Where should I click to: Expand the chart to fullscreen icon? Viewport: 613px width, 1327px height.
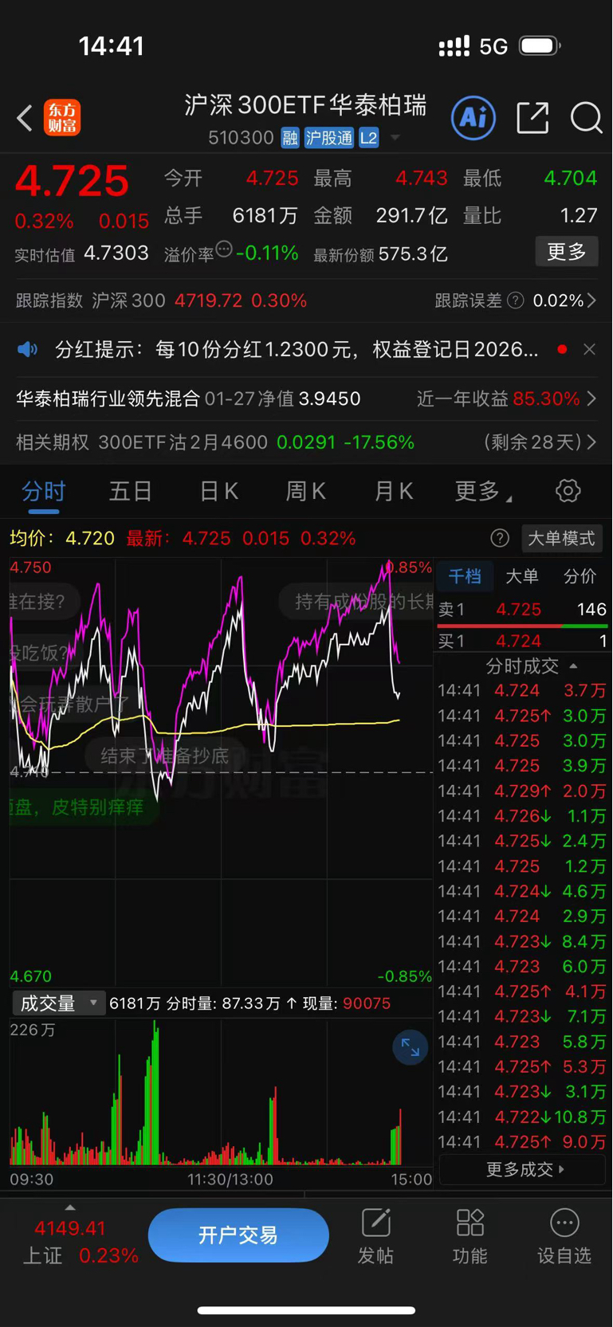(x=411, y=1047)
